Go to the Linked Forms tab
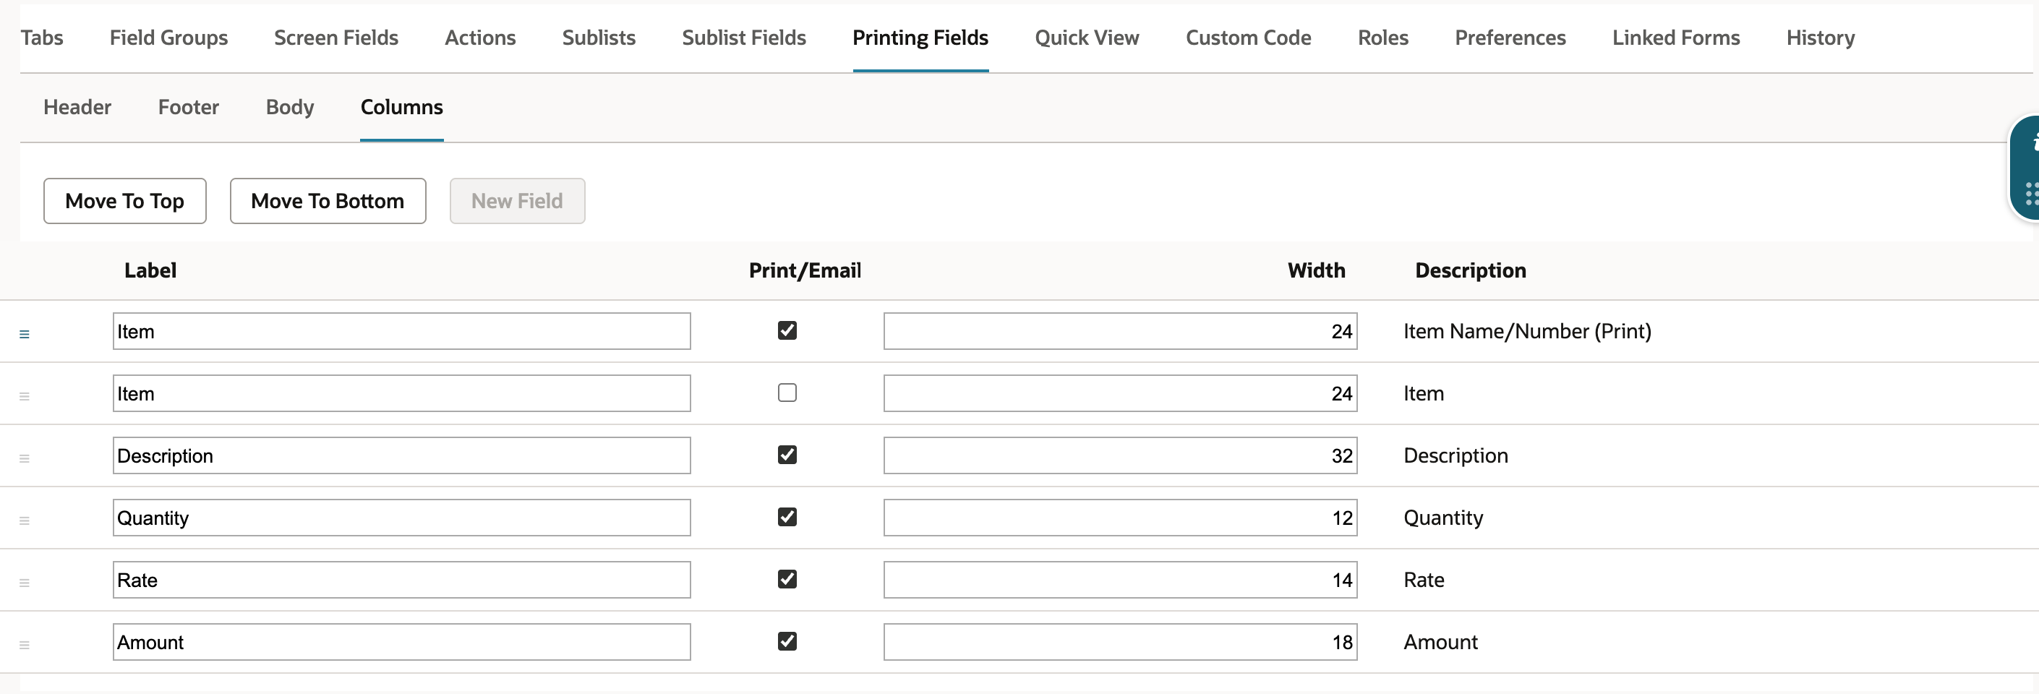2039x694 pixels. [x=1676, y=37]
